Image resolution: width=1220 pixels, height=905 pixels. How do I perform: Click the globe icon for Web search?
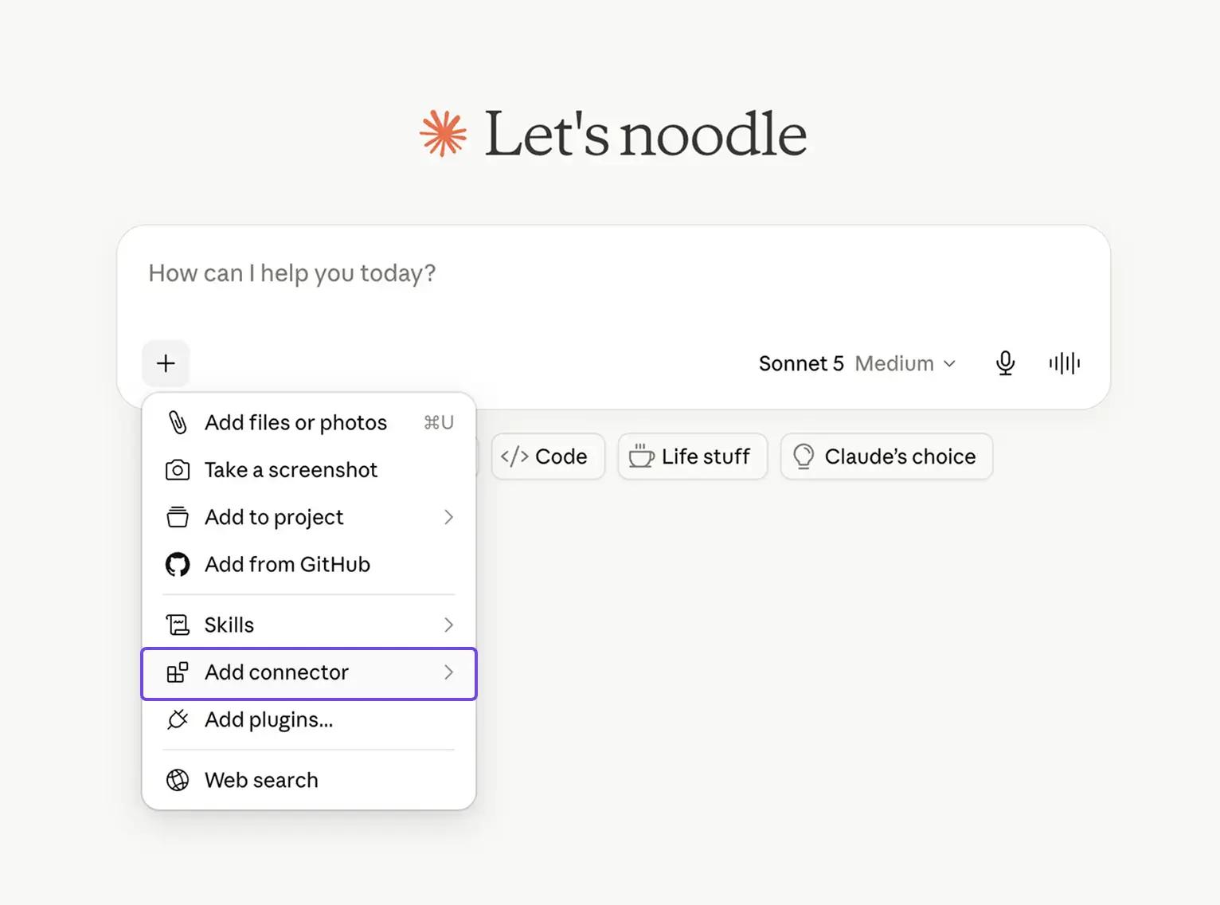pos(178,780)
